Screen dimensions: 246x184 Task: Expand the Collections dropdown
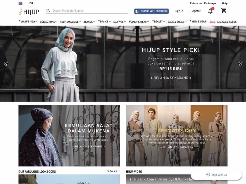[48, 22]
